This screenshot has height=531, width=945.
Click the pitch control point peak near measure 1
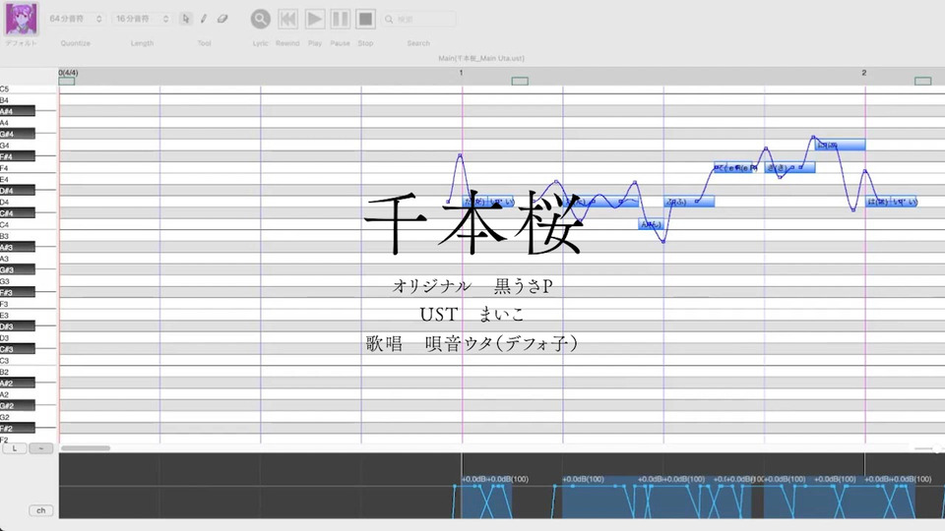tap(460, 155)
